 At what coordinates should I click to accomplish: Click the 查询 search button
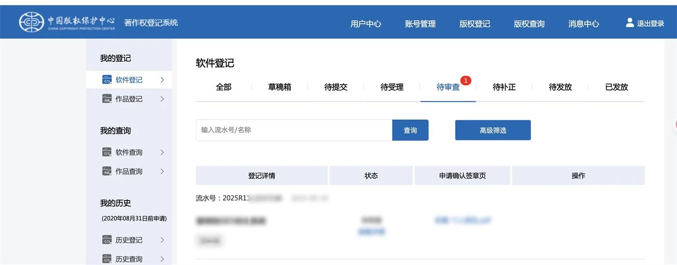point(410,130)
